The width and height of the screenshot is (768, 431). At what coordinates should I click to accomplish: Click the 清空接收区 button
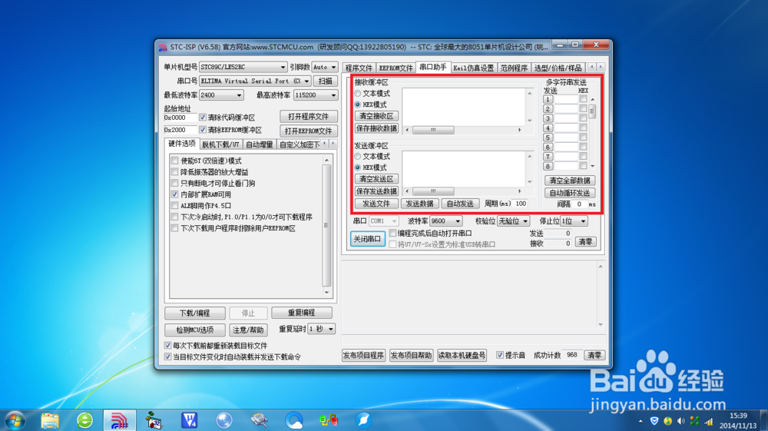[x=376, y=116]
